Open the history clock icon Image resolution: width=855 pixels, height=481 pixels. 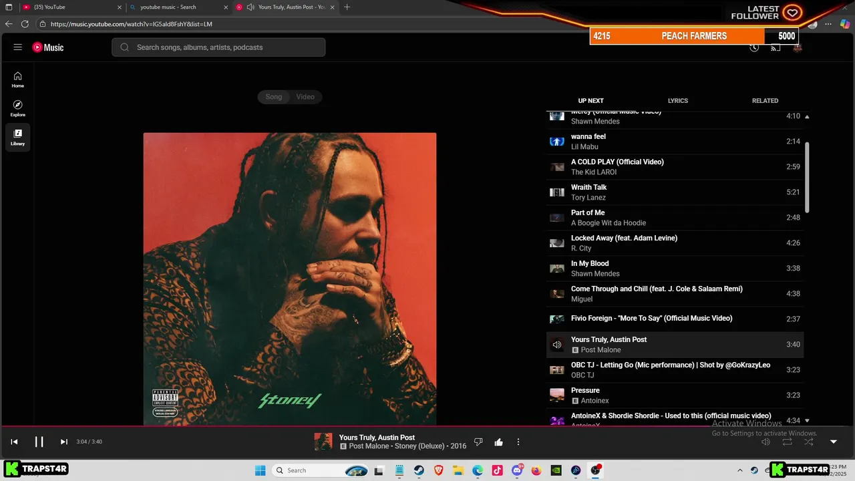click(754, 47)
